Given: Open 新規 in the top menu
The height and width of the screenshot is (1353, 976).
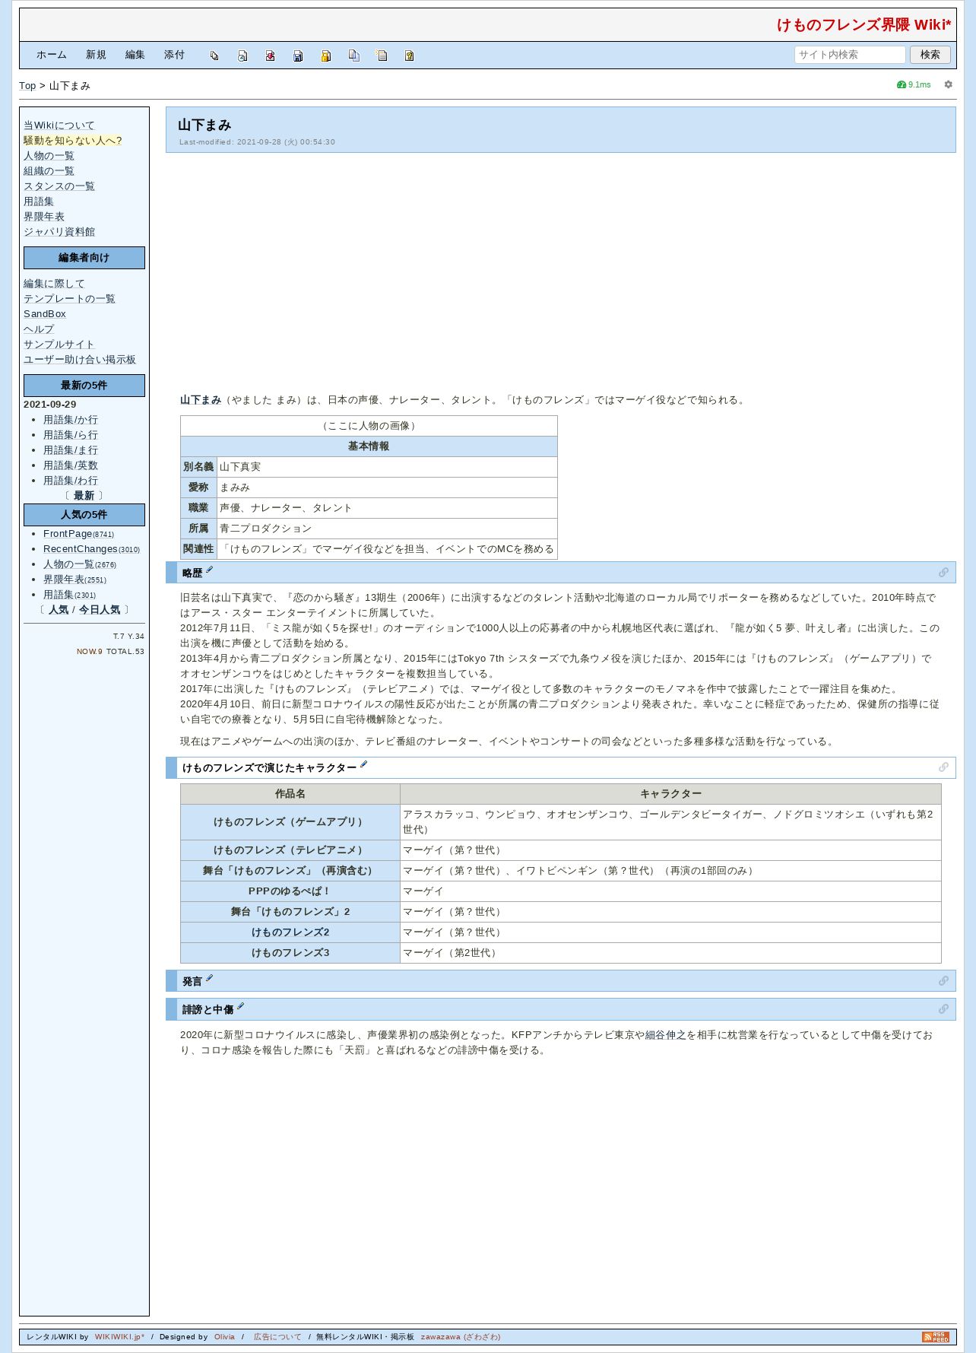Looking at the screenshot, I should (x=96, y=55).
